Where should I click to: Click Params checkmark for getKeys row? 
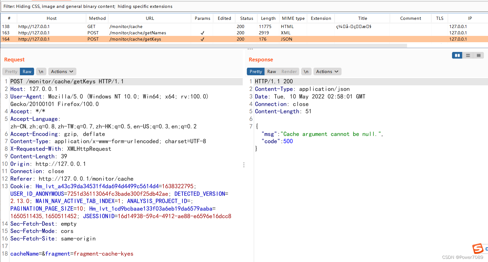[x=202, y=39]
